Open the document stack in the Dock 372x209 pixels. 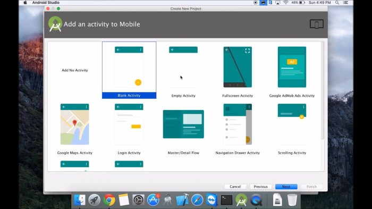coord(277,200)
